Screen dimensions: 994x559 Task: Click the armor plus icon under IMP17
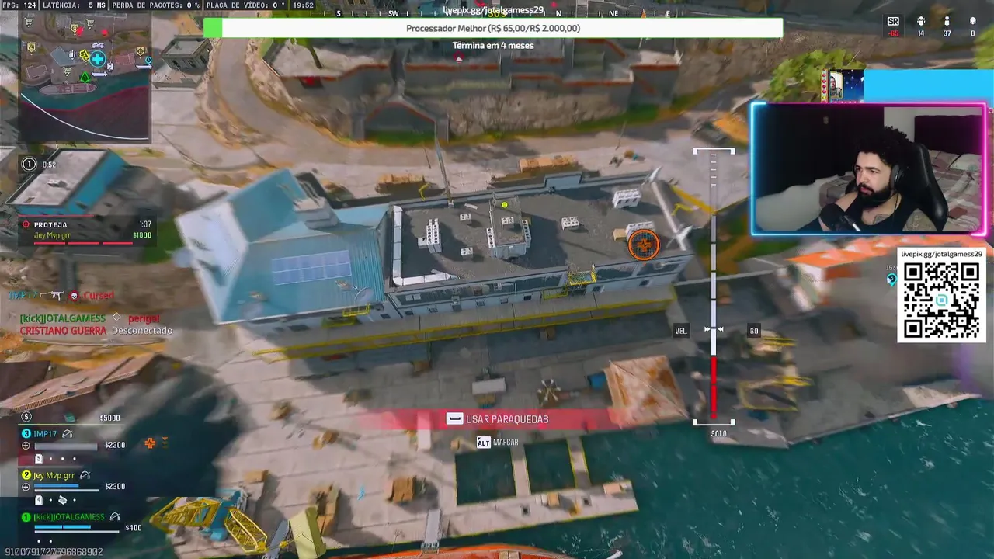tap(26, 446)
